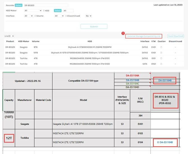Open caution document icon for Seagate 10TB row
188x154 pixels.
click(x=161, y=53)
